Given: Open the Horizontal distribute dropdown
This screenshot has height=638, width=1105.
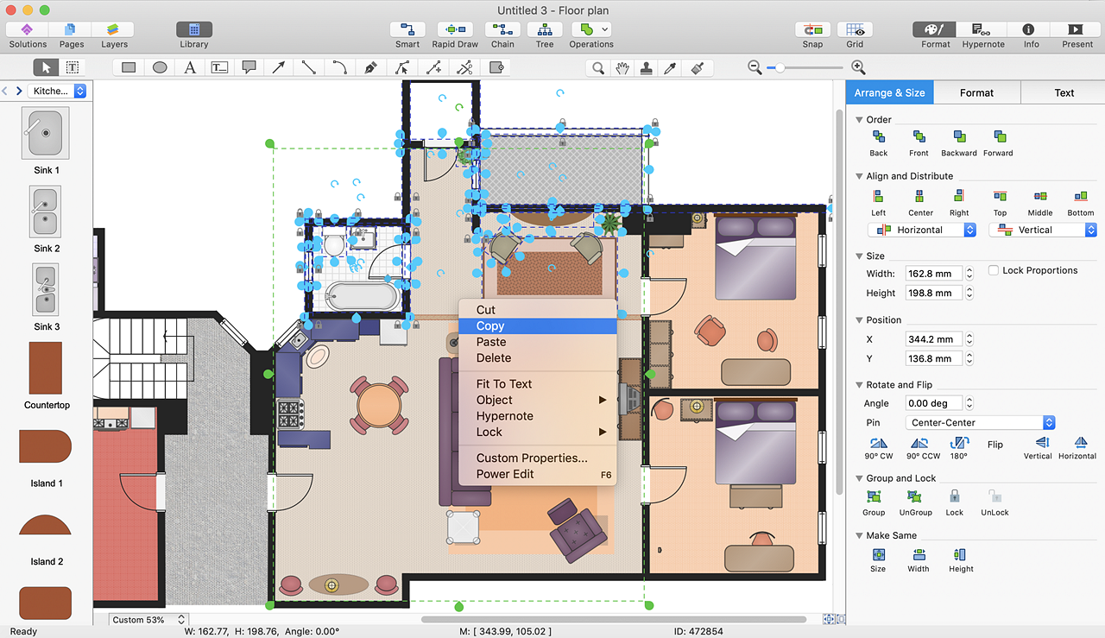Looking at the screenshot, I should pos(922,230).
